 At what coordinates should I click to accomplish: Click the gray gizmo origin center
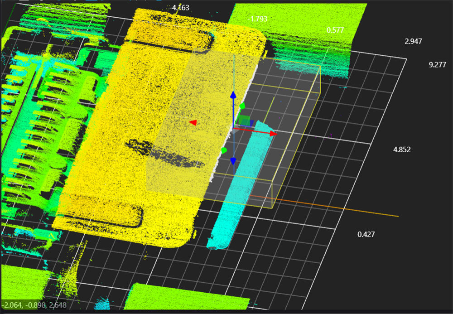click(x=234, y=129)
